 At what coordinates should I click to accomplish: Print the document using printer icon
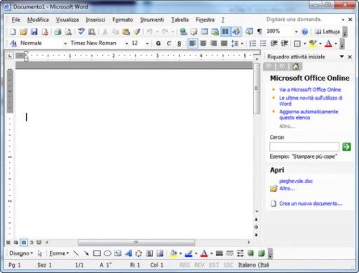(x=57, y=32)
